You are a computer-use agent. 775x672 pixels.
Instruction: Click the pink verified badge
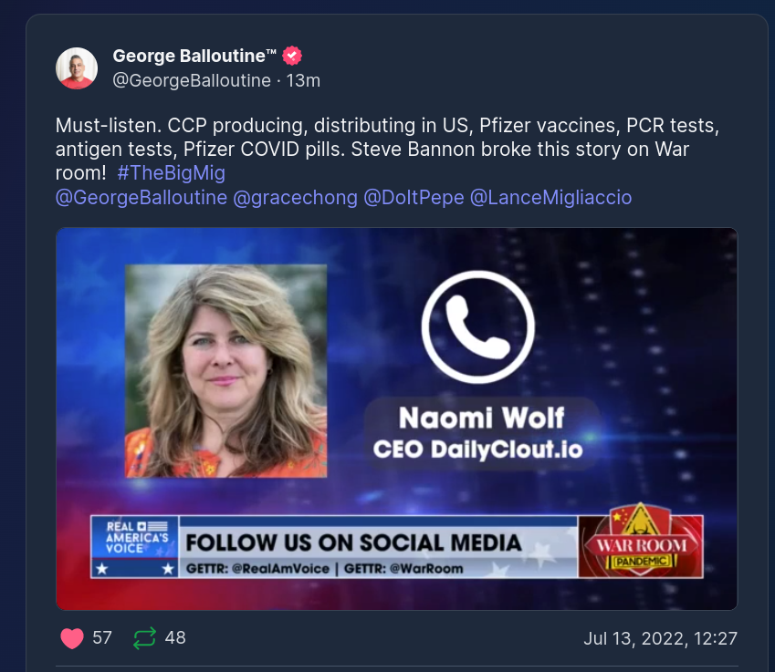pyautogui.click(x=292, y=56)
